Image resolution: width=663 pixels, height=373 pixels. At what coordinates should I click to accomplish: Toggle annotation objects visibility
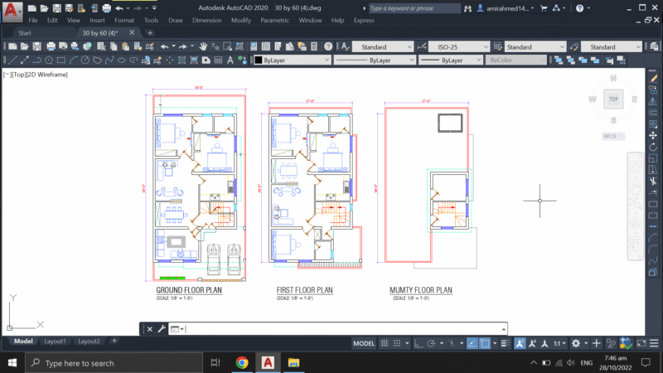pyautogui.click(x=520, y=343)
